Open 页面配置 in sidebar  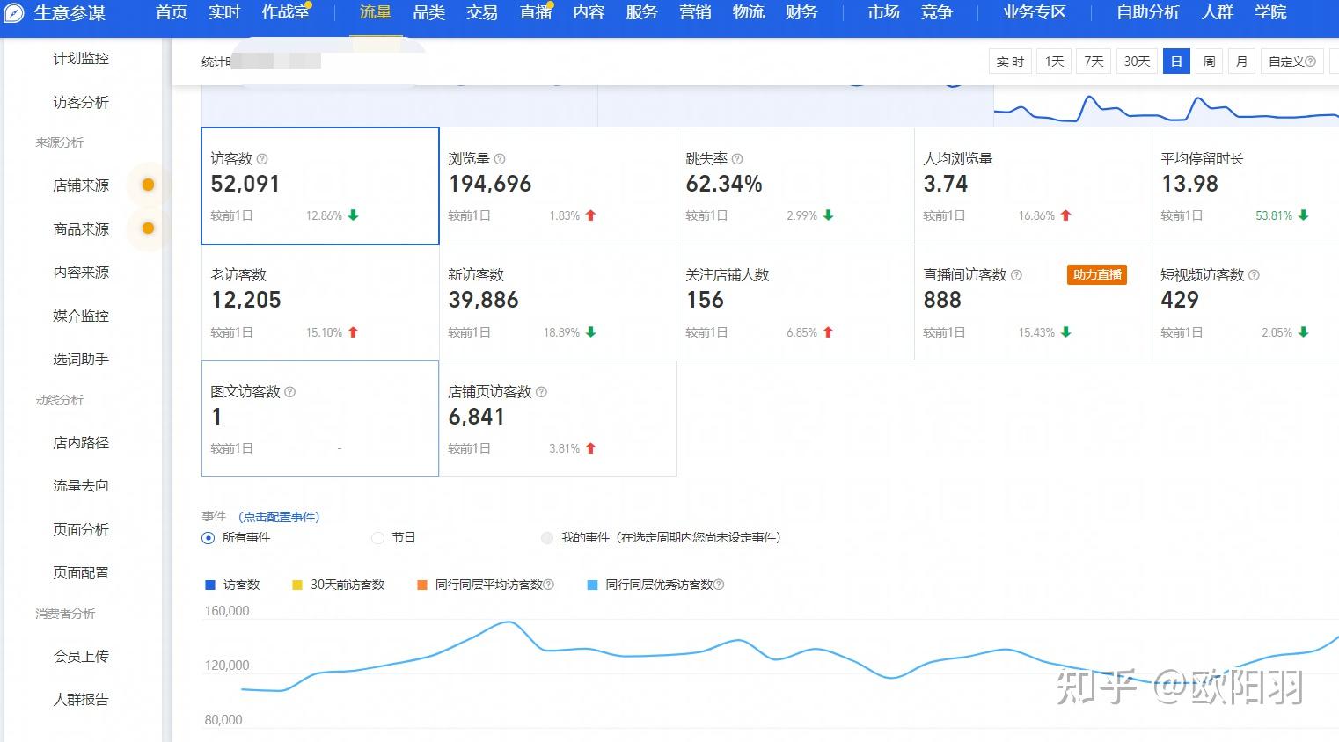tap(81, 572)
